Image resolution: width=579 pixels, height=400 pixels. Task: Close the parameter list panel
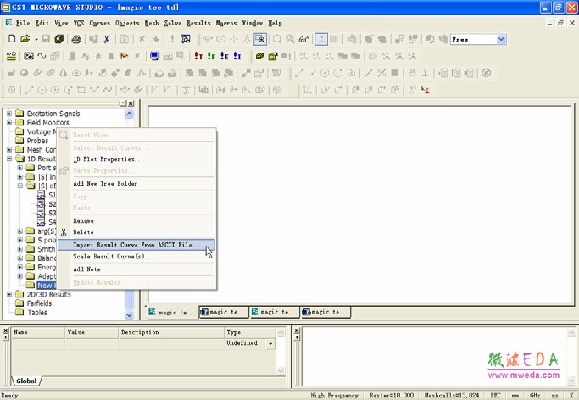tap(6, 331)
